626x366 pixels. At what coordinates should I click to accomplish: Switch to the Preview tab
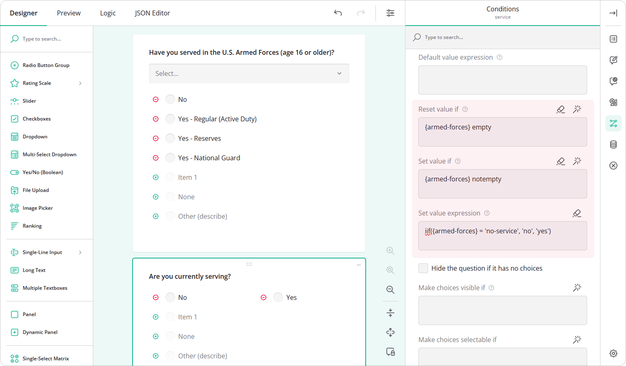(x=69, y=13)
